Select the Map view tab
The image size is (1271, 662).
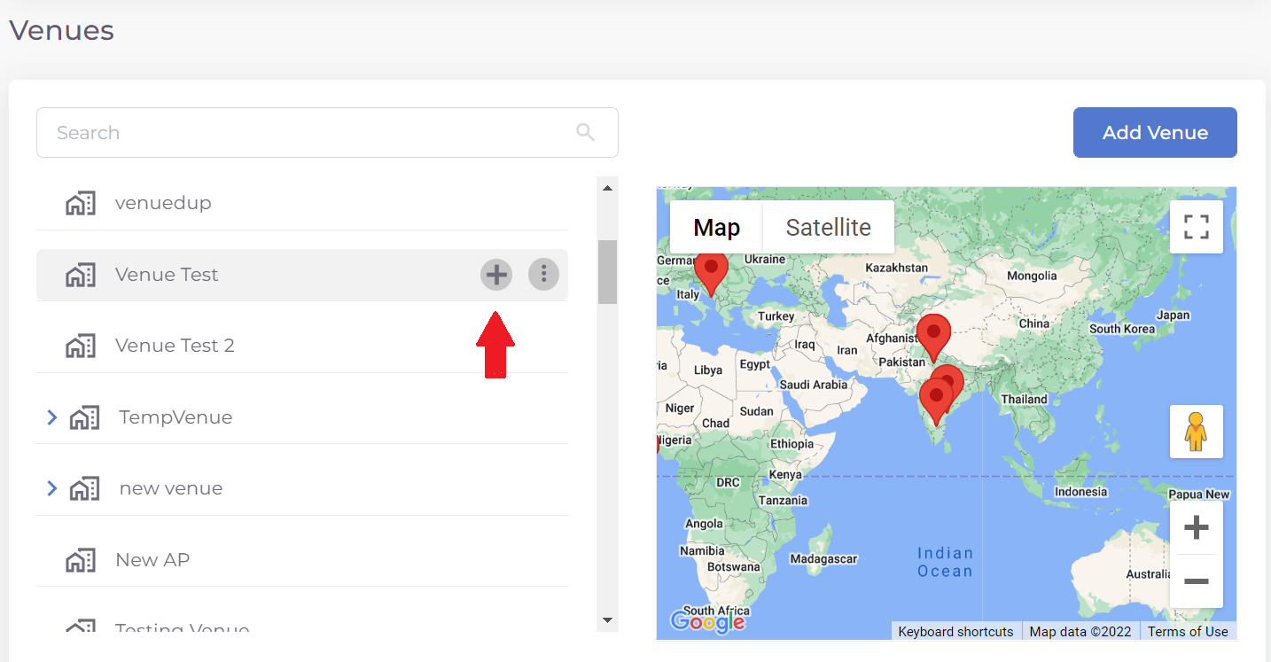(716, 228)
